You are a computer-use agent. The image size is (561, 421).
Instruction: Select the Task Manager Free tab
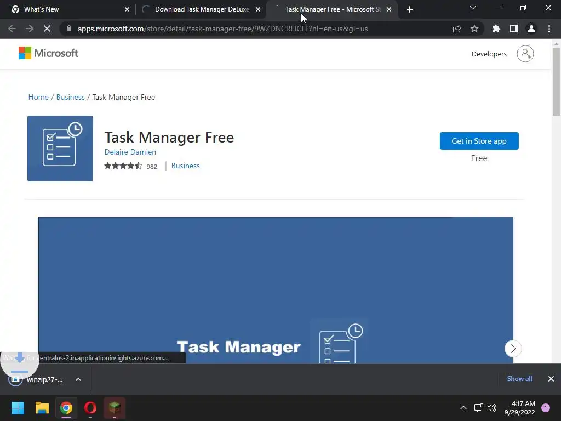pos(331,9)
